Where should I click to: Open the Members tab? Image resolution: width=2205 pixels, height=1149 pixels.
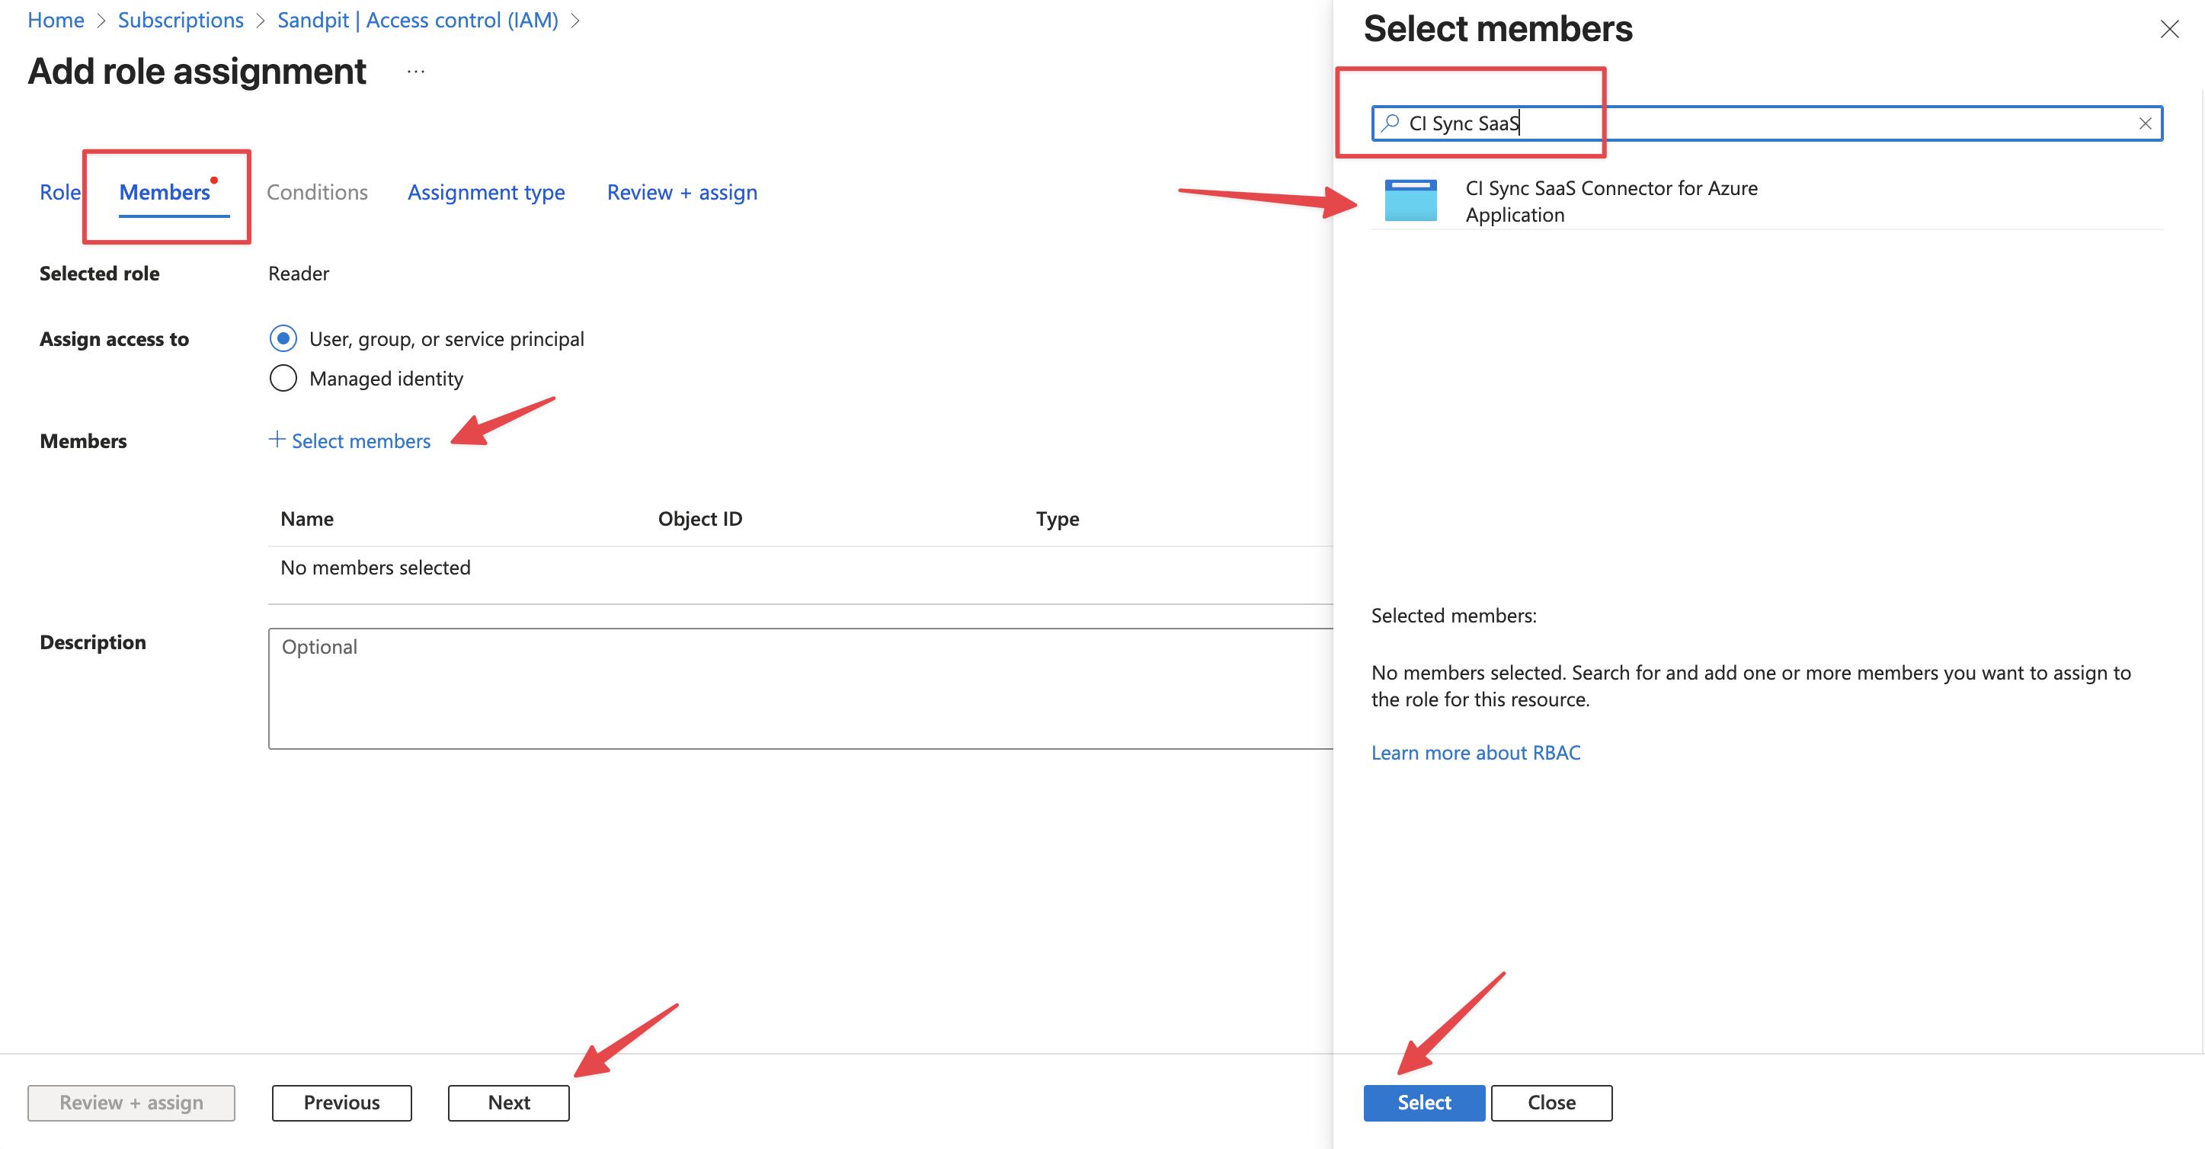pos(165,192)
